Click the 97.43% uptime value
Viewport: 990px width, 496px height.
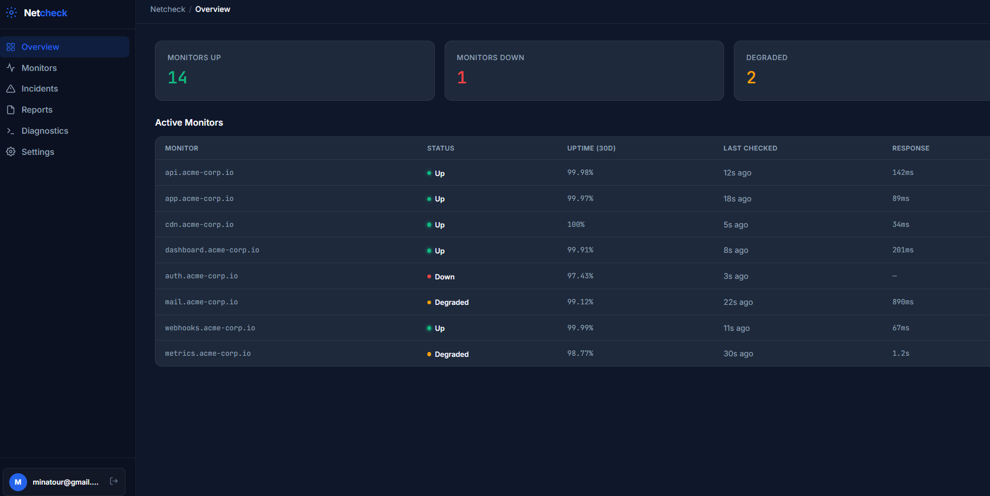[580, 276]
